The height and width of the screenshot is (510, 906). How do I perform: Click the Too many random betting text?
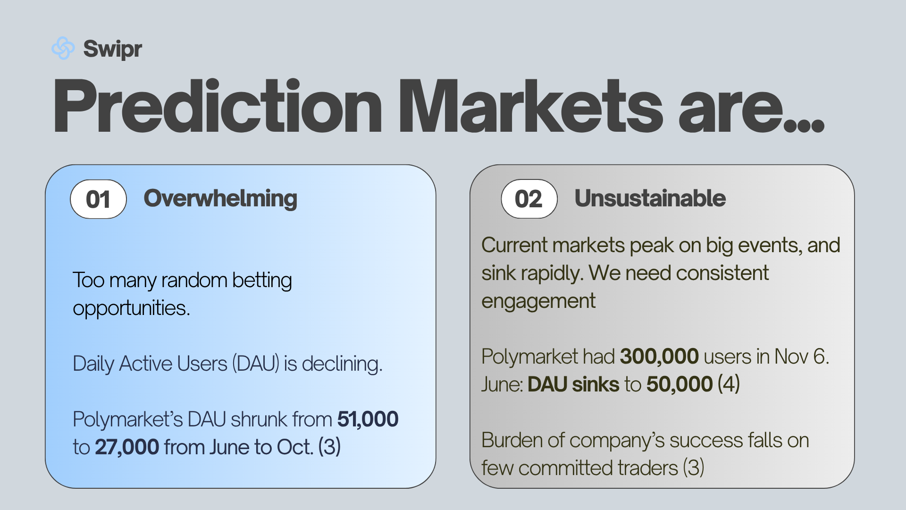click(x=182, y=280)
